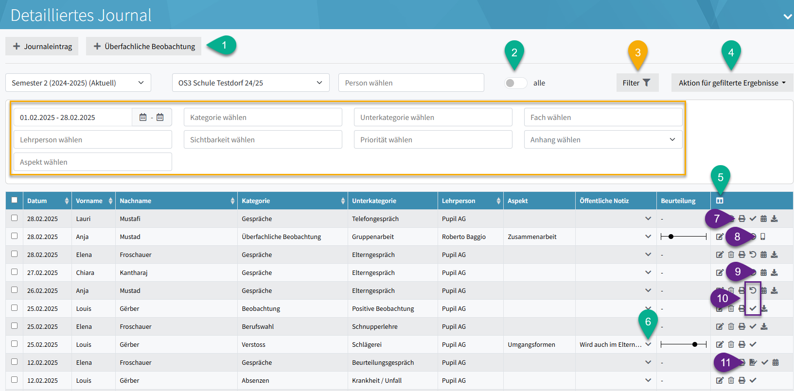The height and width of the screenshot is (391, 794).
Task: Edit Anja Mustad's Überfachliche Beobachtung entry
Action: click(x=720, y=237)
